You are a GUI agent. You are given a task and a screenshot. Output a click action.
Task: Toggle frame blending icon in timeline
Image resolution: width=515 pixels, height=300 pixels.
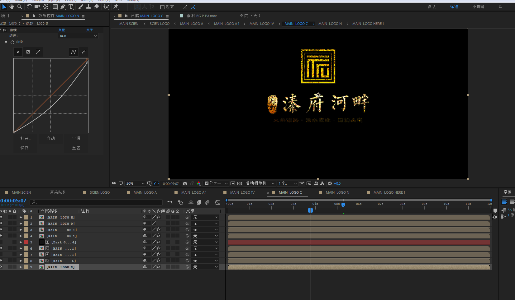click(199, 202)
